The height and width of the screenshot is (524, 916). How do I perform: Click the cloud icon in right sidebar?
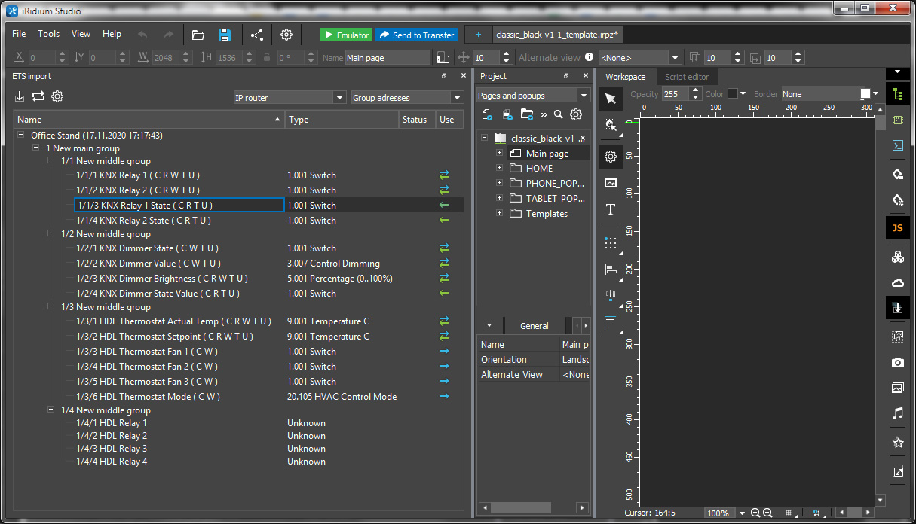(897, 282)
